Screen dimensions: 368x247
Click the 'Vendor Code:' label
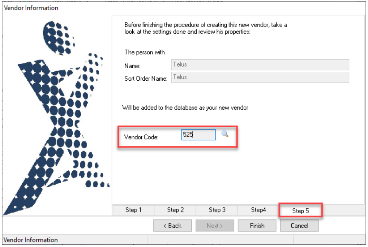click(x=141, y=137)
